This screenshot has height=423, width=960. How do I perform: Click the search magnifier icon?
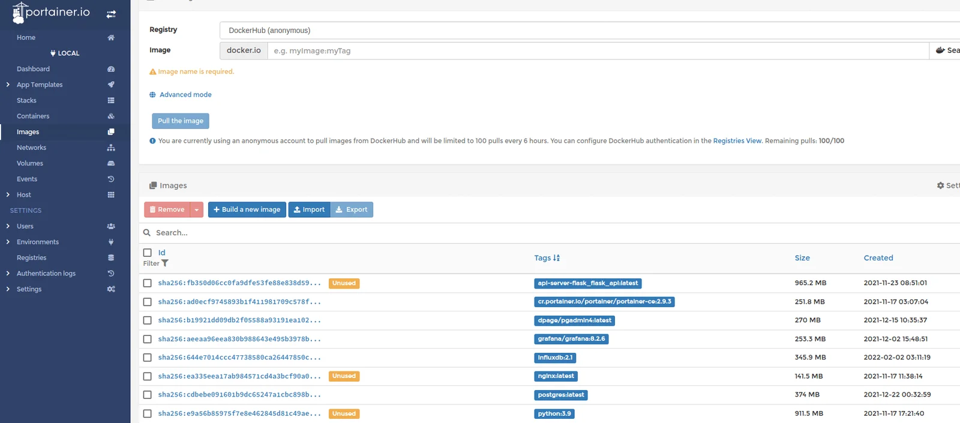(x=147, y=233)
